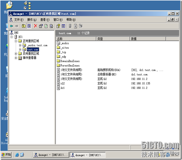Click the Refresh toolbar icon
182x160 pixels.
[46, 26]
